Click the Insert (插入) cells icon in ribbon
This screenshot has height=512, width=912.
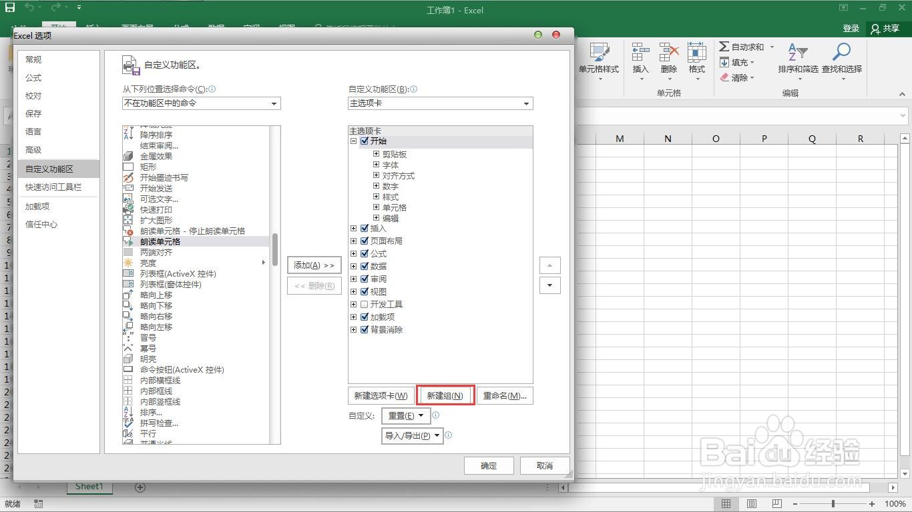click(641, 53)
